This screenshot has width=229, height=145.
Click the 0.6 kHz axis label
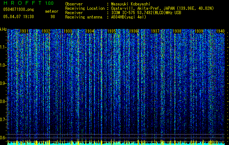pos(3,138)
